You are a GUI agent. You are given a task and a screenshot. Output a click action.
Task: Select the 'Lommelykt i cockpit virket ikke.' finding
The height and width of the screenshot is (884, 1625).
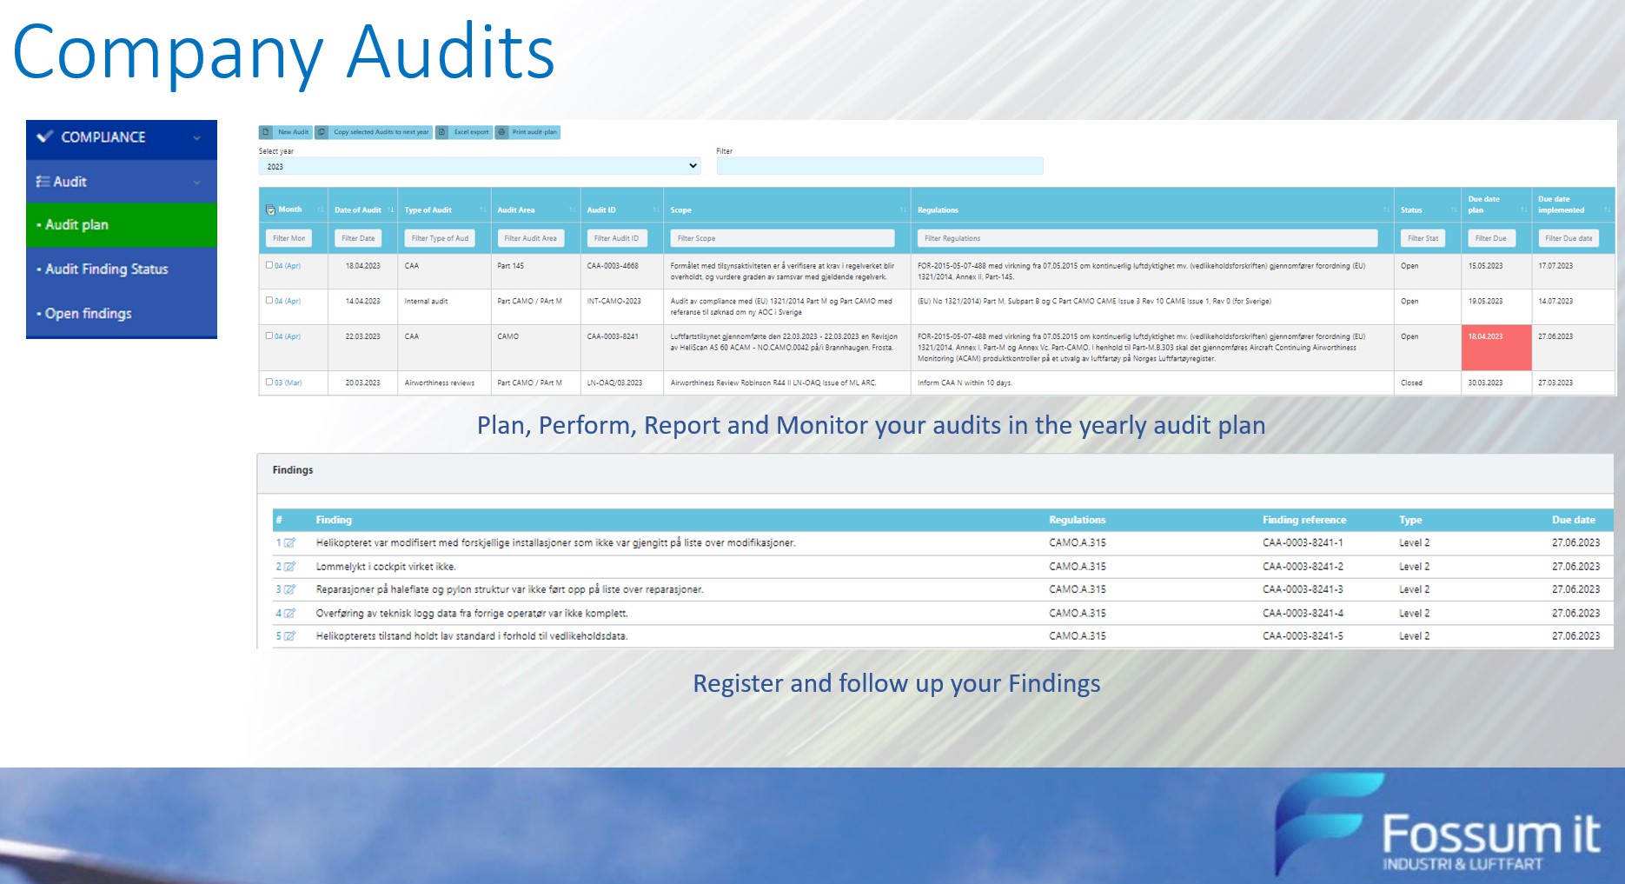tap(386, 566)
